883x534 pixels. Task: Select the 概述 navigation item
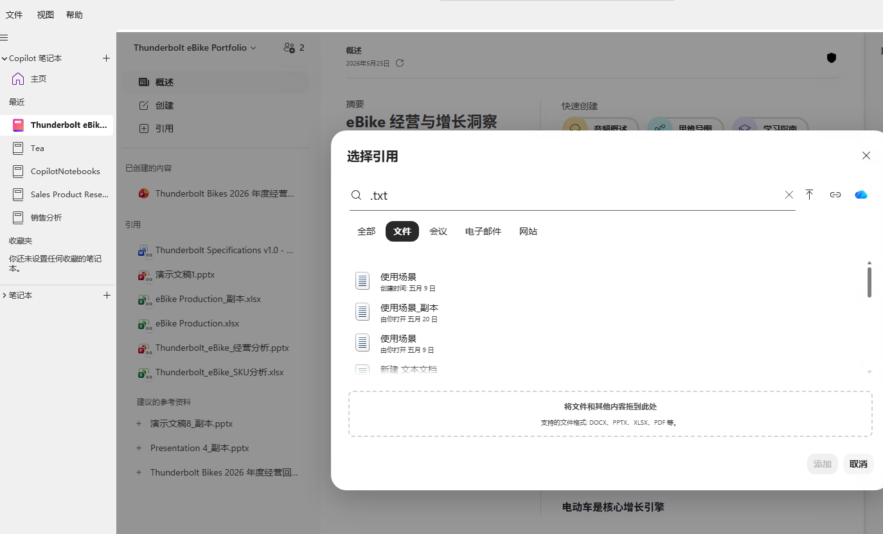215,82
